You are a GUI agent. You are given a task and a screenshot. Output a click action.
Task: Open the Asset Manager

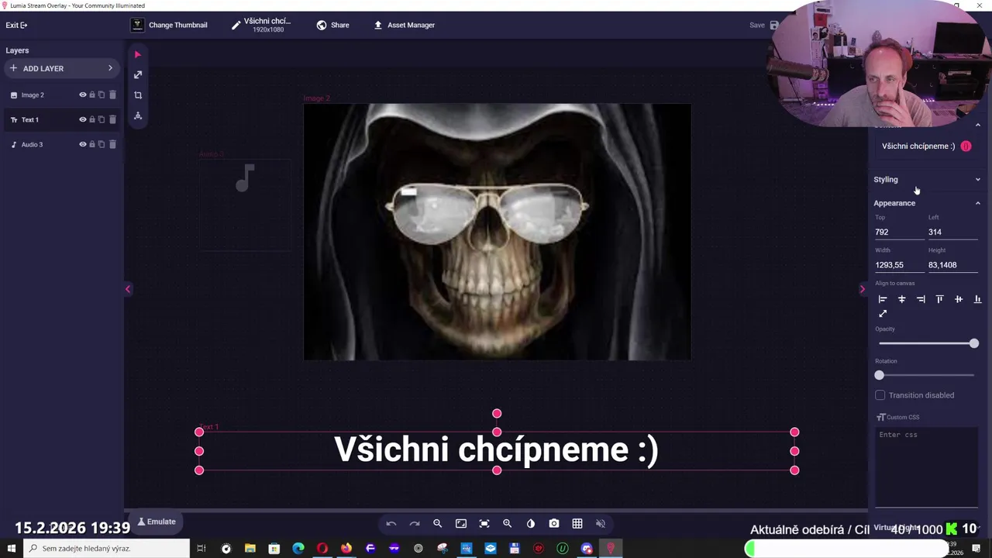pos(405,25)
